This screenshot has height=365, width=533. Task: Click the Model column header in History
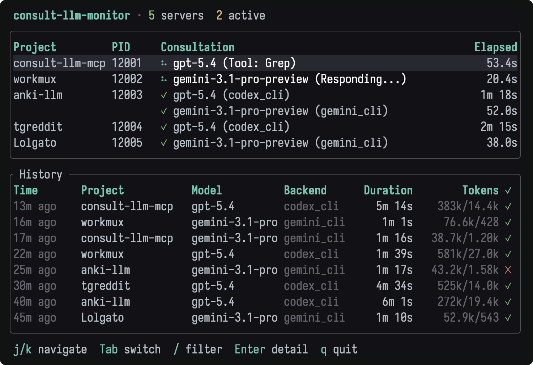[x=206, y=190]
